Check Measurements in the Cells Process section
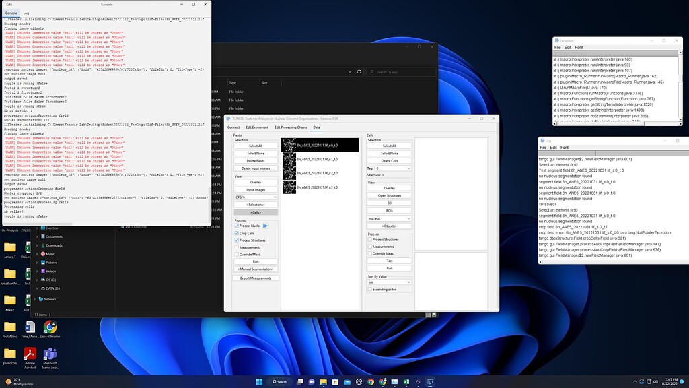The width and height of the screenshot is (689, 388). [370, 247]
